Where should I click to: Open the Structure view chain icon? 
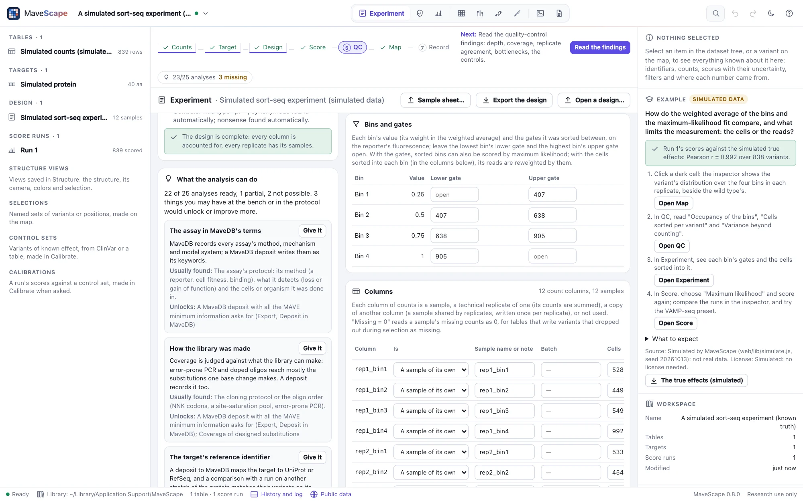(x=498, y=13)
